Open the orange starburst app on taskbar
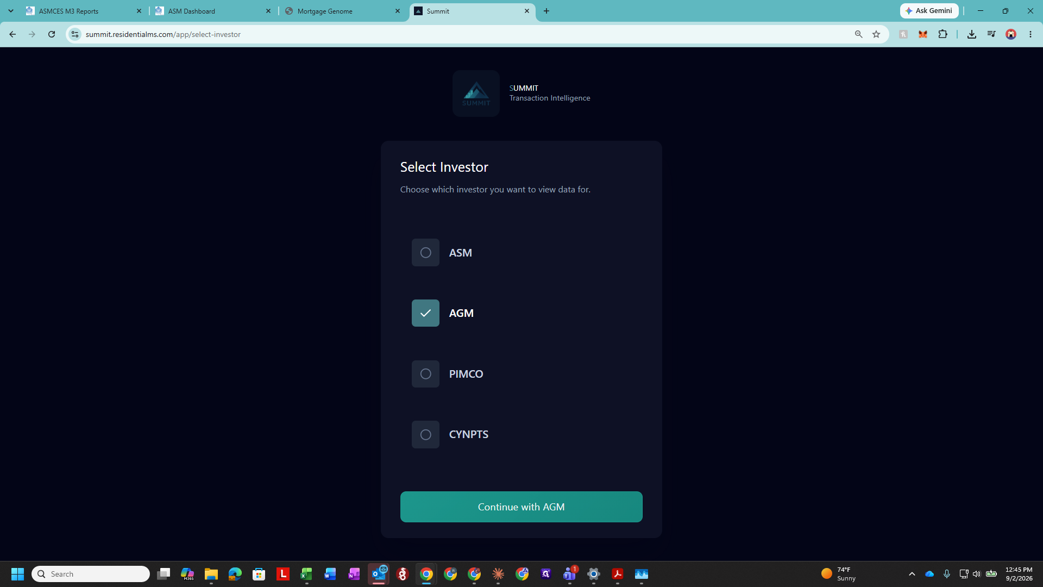1043x587 pixels. click(498, 574)
